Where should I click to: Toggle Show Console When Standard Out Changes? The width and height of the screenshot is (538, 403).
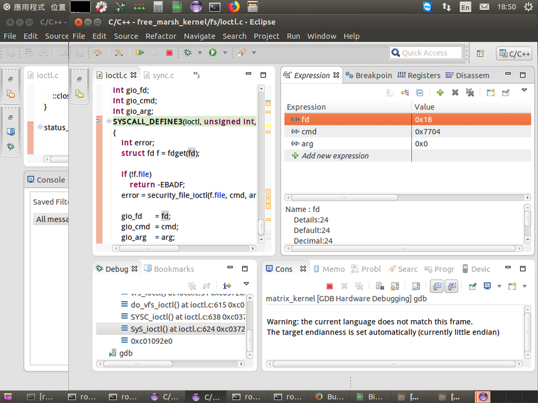437,286
